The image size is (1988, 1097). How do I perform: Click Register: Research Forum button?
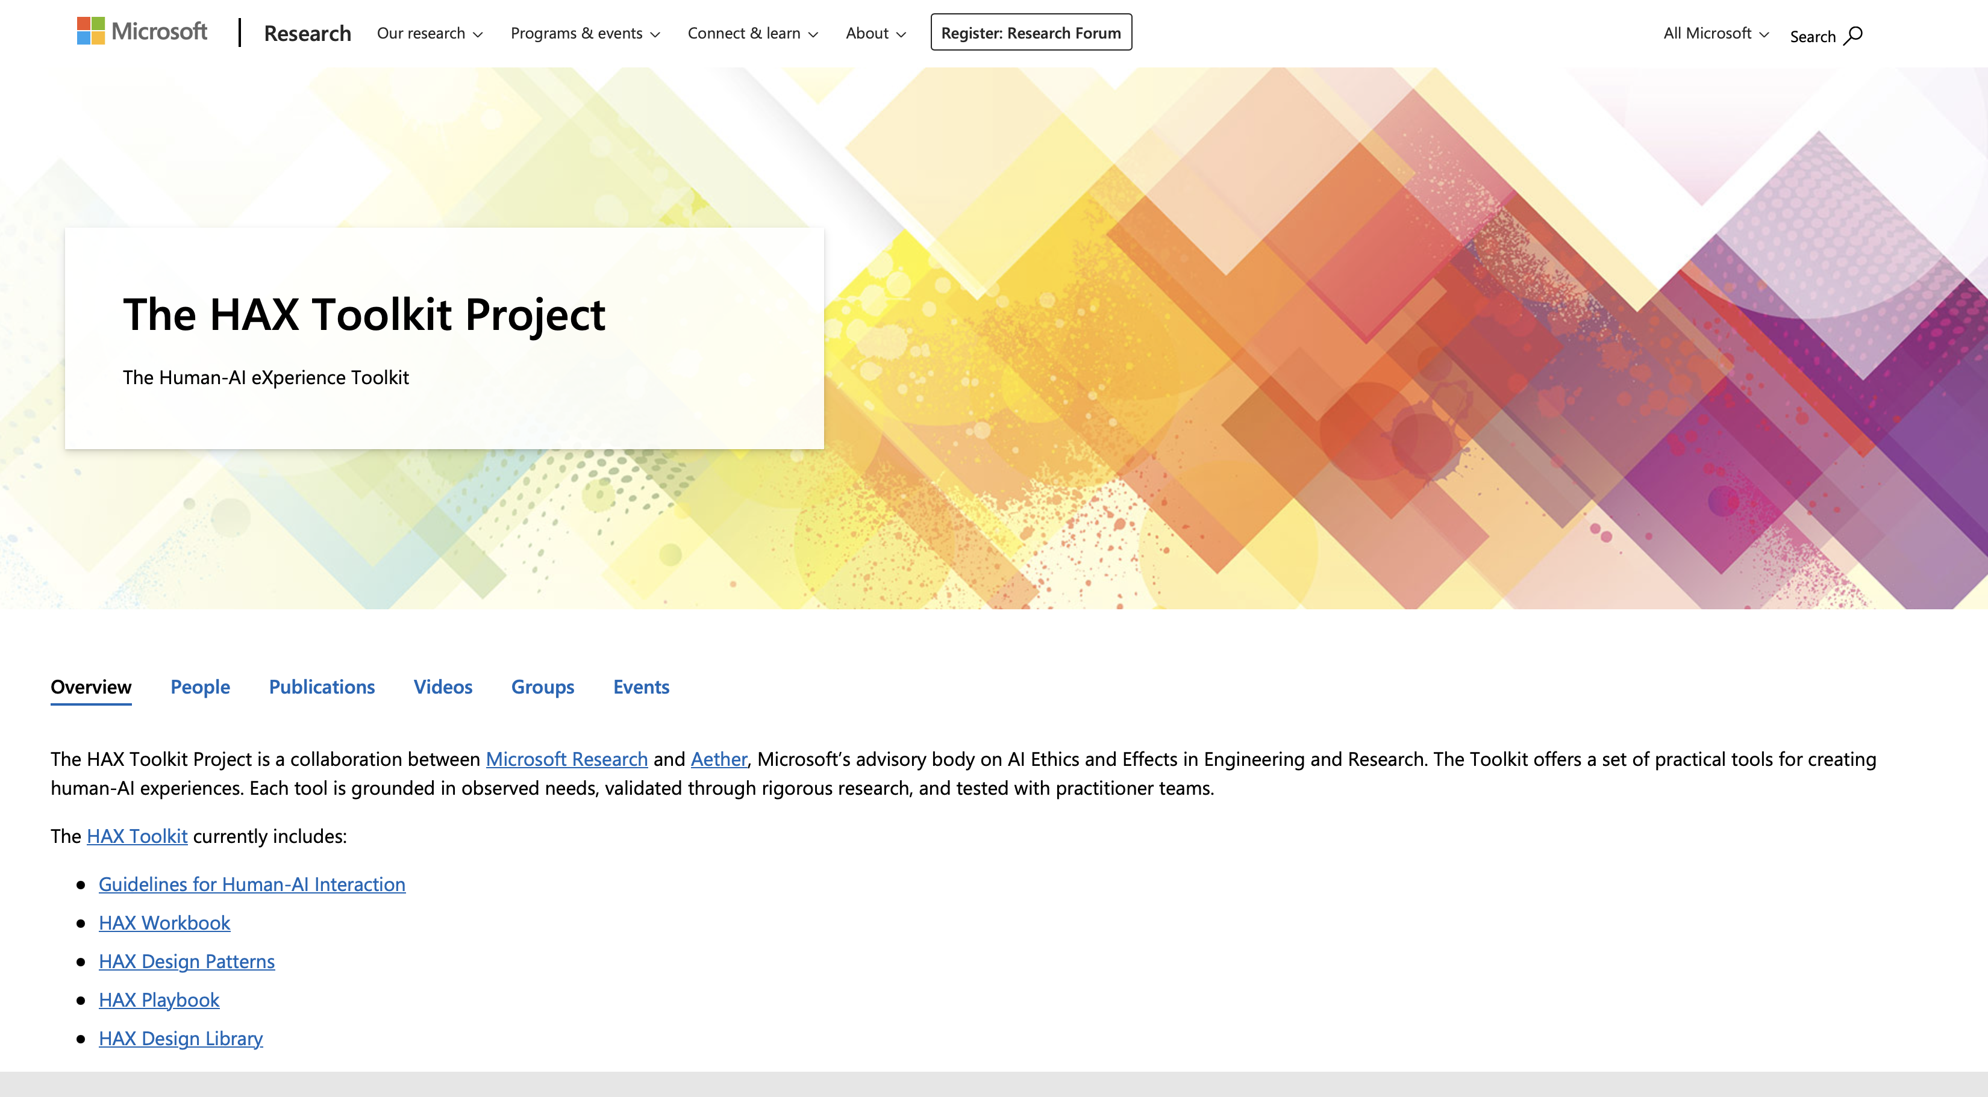pyautogui.click(x=1031, y=33)
